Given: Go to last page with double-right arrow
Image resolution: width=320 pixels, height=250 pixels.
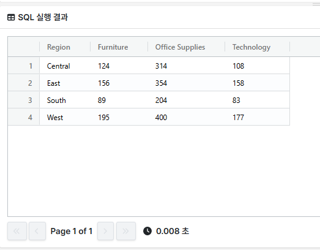Looking at the screenshot, I should 126,231.
